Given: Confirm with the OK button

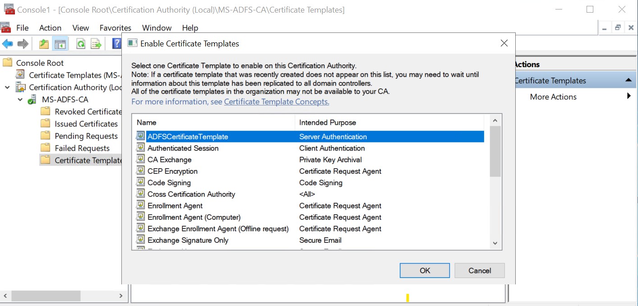Looking at the screenshot, I should (425, 270).
